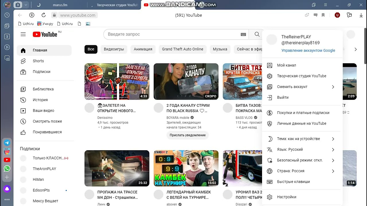Expand the Тема: как на устройстве submenu

click(x=302, y=139)
